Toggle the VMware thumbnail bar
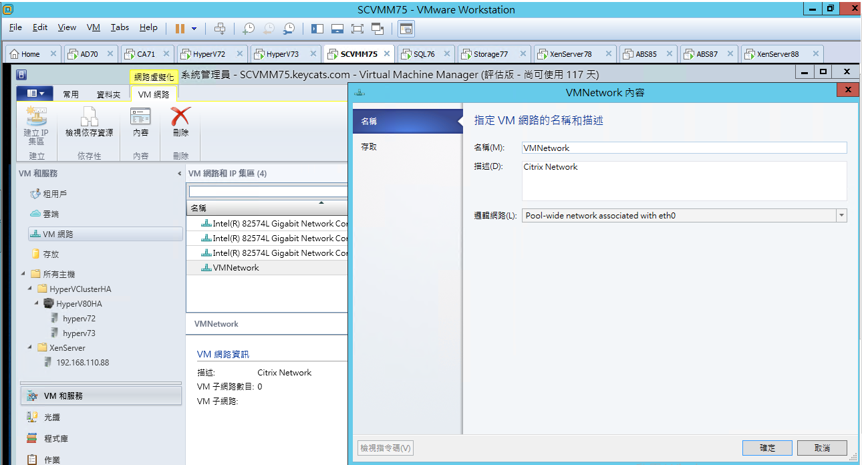 (337, 28)
